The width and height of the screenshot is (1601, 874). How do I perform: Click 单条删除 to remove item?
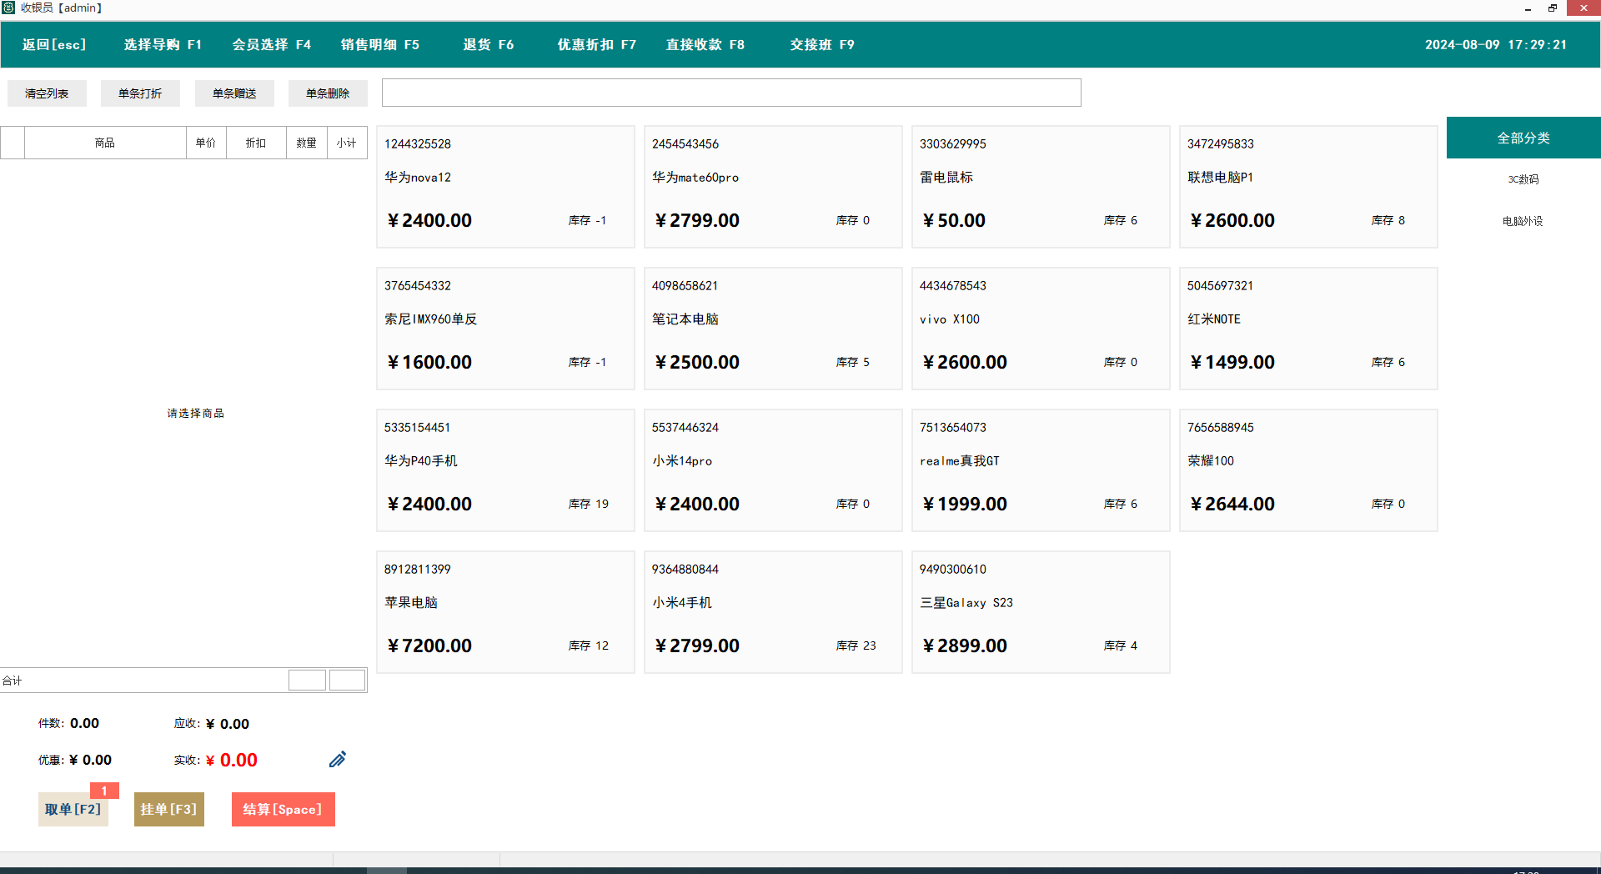(x=328, y=93)
